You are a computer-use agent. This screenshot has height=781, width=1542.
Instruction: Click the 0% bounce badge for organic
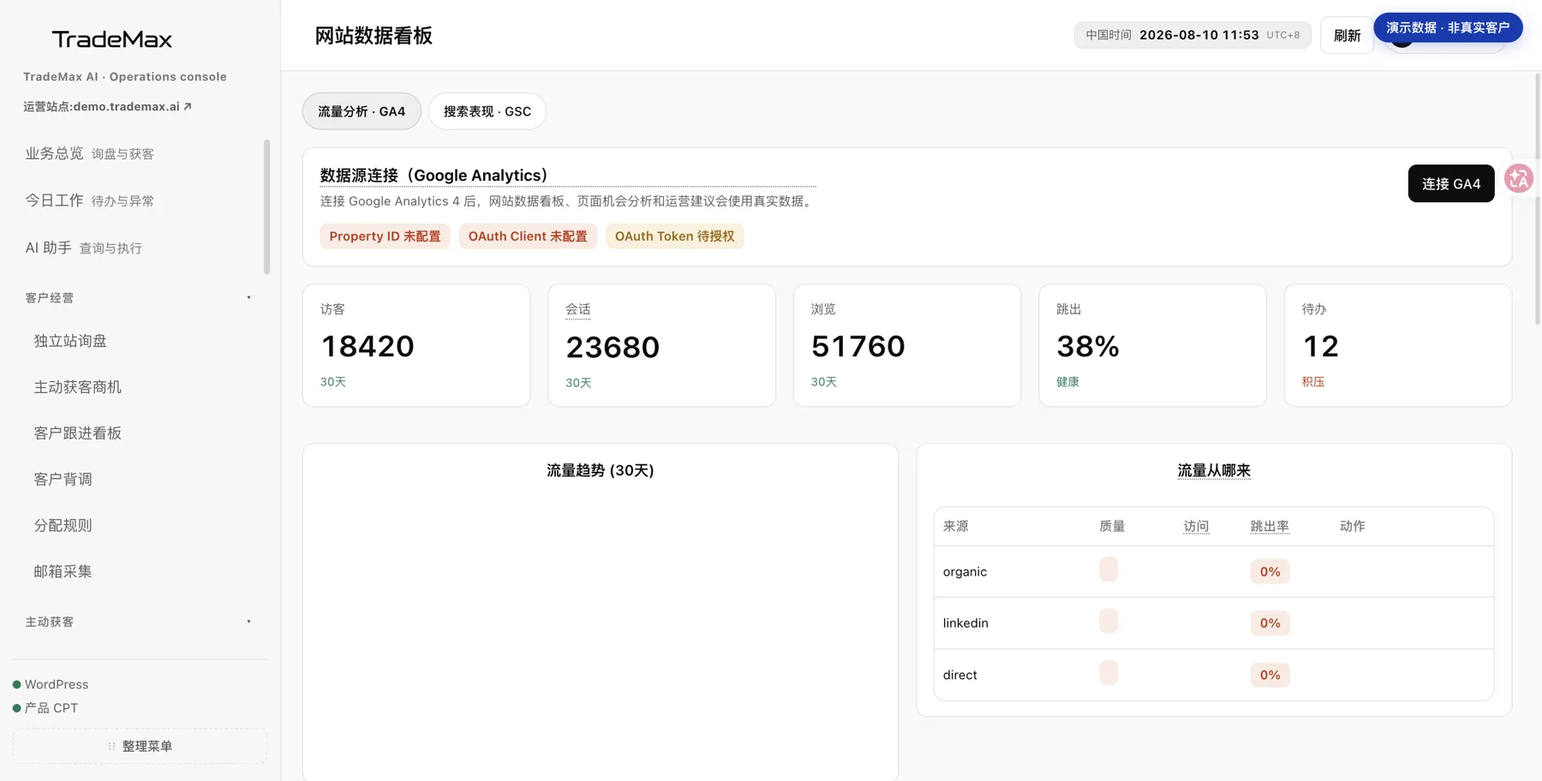pos(1270,572)
